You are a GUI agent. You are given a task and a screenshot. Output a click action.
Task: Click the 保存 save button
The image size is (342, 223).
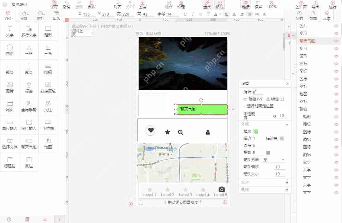click(54, 4)
